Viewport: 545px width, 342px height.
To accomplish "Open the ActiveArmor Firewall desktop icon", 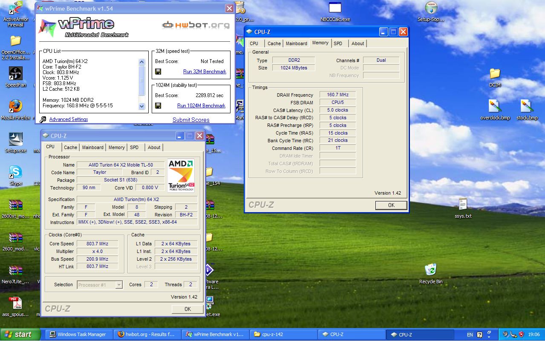I will click(x=15, y=8).
